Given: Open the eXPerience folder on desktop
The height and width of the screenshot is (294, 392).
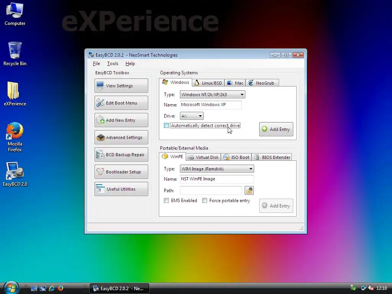Looking at the screenshot, I should tap(15, 94).
